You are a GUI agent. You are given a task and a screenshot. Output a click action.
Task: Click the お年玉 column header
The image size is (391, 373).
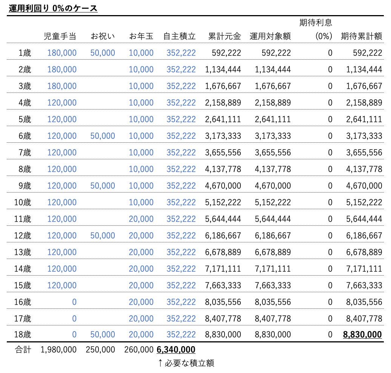pyautogui.click(x=141, y=36)
